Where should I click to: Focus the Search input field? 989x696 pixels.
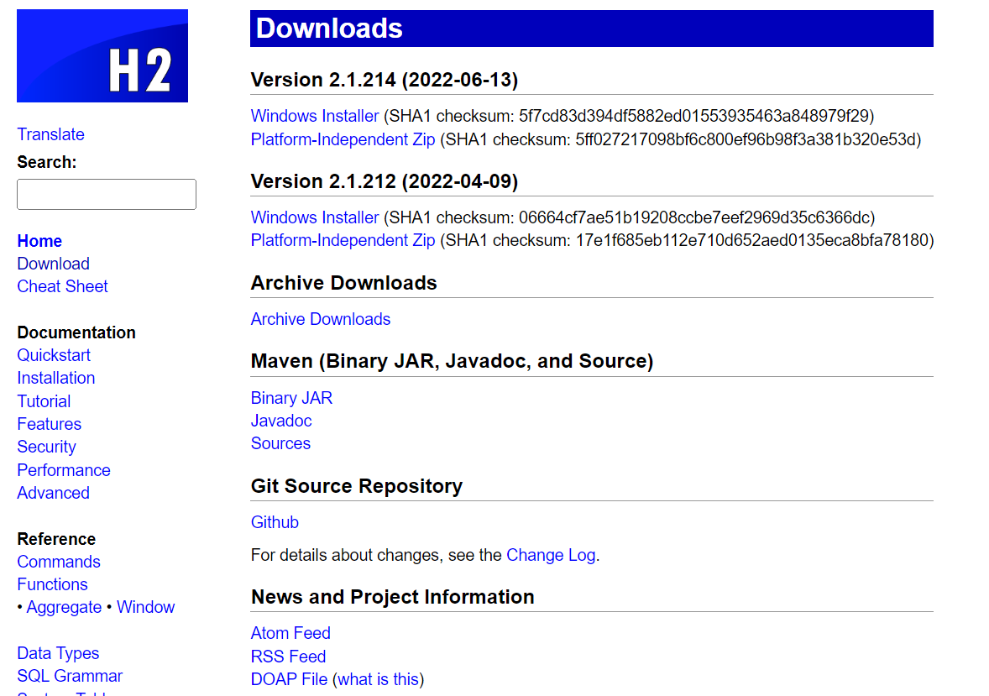(x=107, y=194)
